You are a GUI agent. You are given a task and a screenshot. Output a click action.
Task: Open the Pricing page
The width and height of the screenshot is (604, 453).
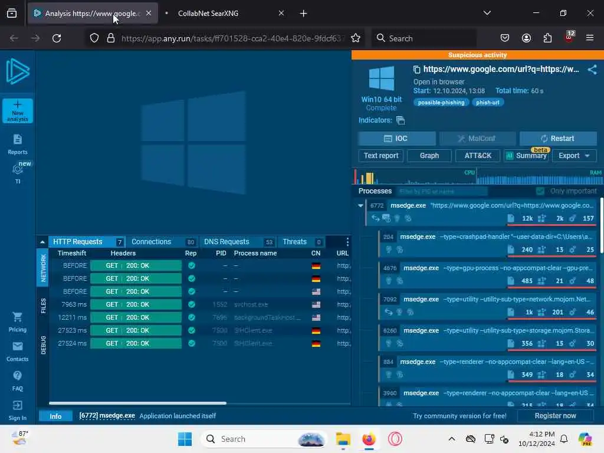pos(18,322)
